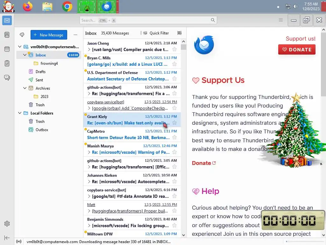Click the red DONATE button
Screen dimensions: 326x245
pos(297,49)
